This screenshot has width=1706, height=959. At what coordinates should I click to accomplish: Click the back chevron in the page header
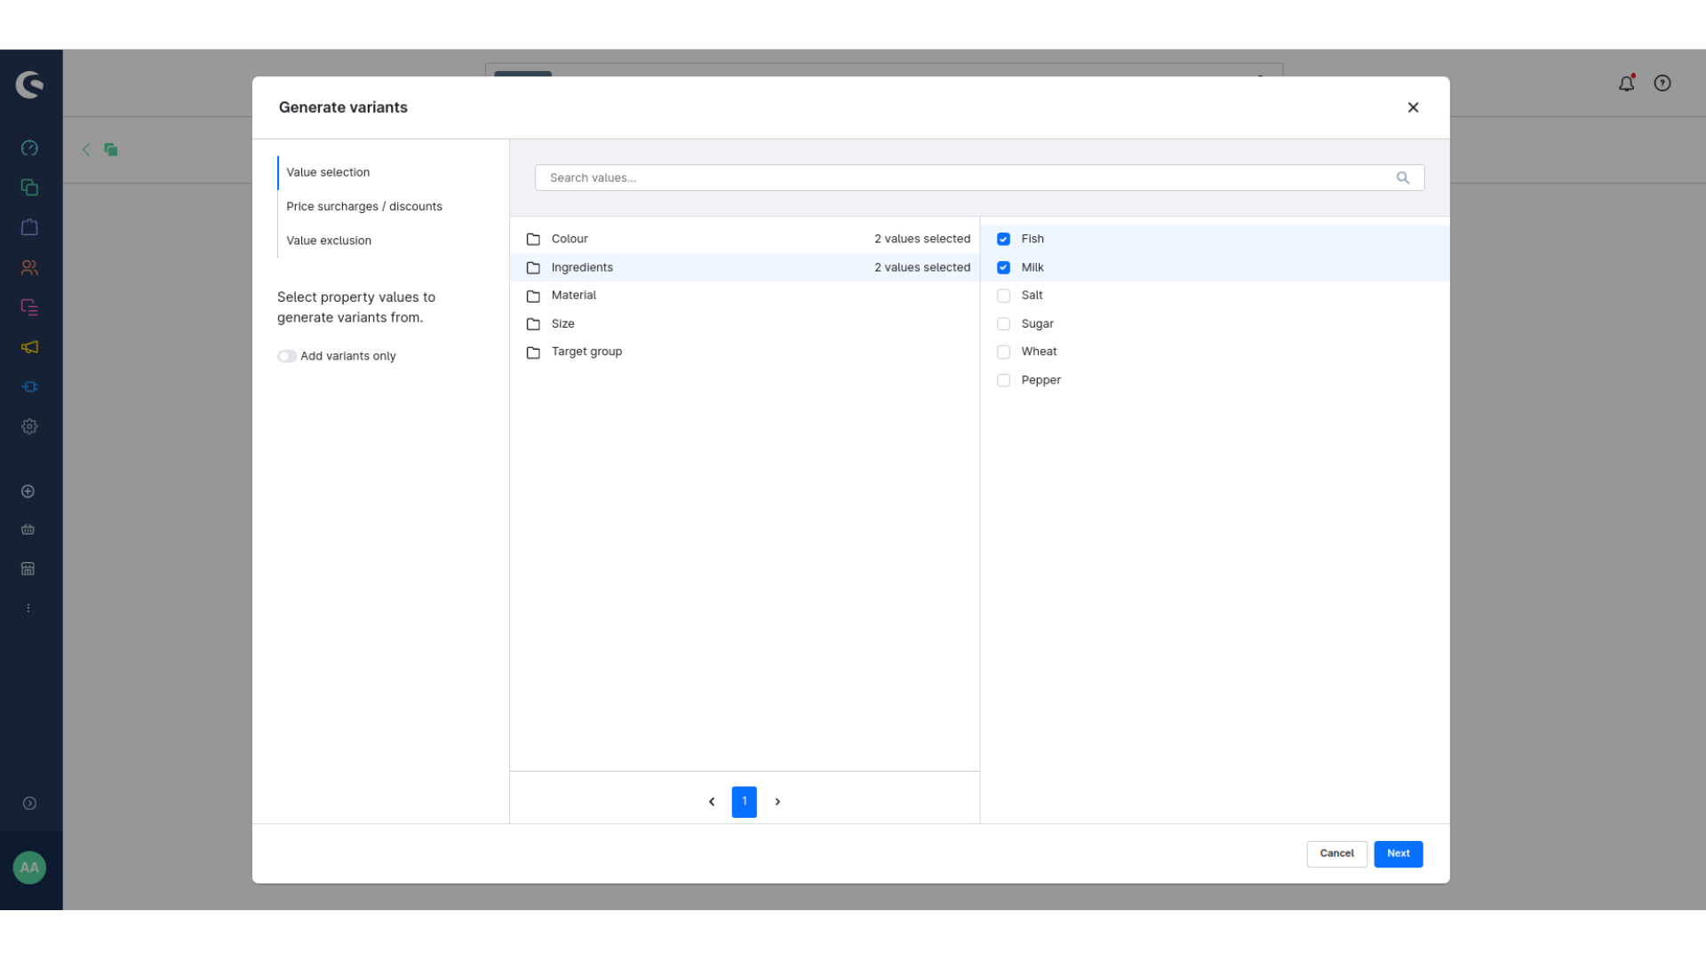(x=86, y=150)
